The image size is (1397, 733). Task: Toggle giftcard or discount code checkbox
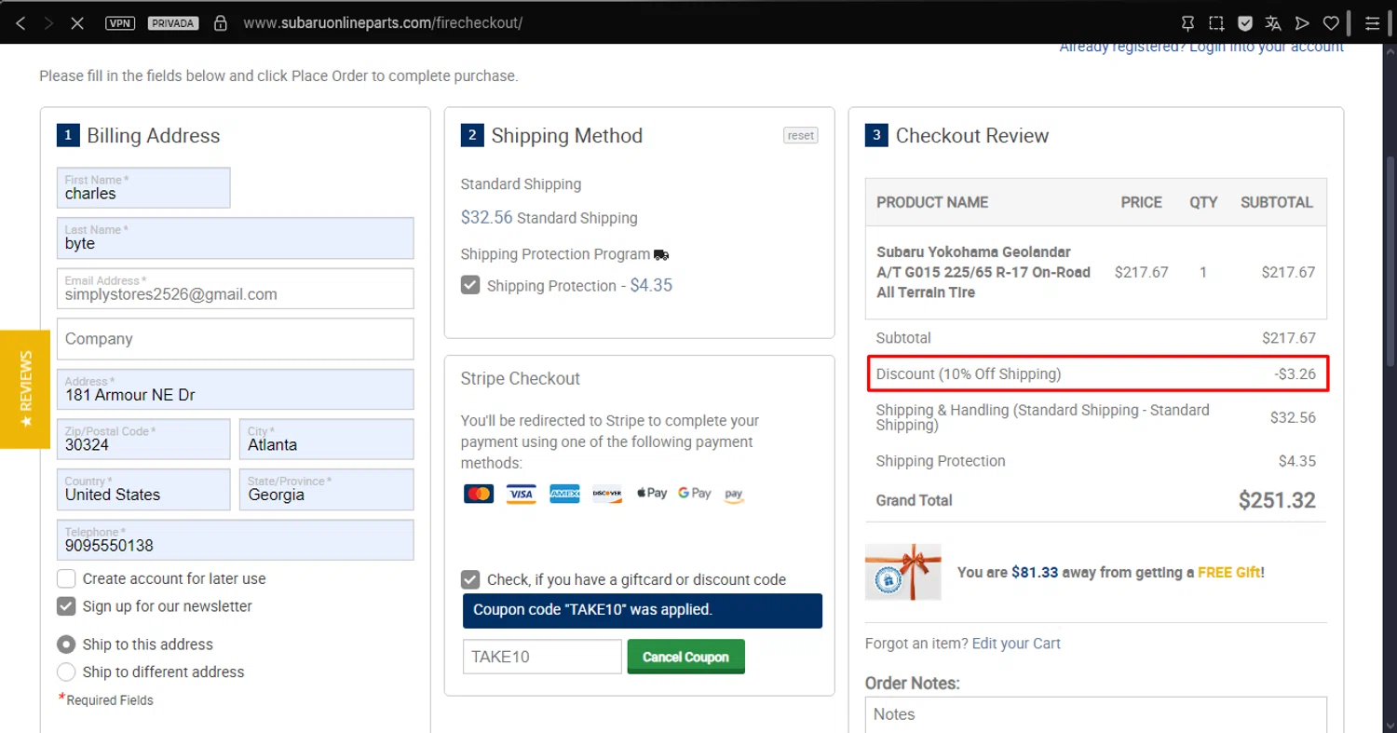click(471, 579)
